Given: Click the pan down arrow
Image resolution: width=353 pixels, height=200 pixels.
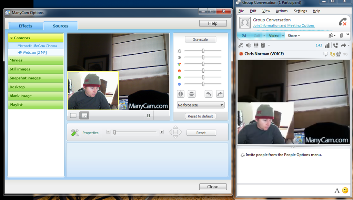Looking at the screenshot, I should [175, 137].
